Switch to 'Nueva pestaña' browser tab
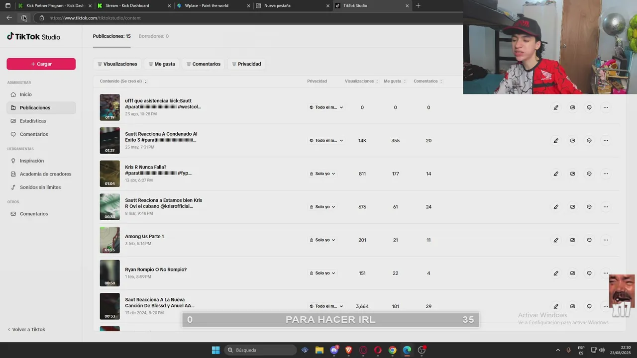637x358 pixels. point(293,5)
